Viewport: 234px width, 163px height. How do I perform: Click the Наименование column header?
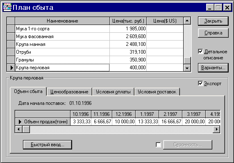[x=62, y=21]
